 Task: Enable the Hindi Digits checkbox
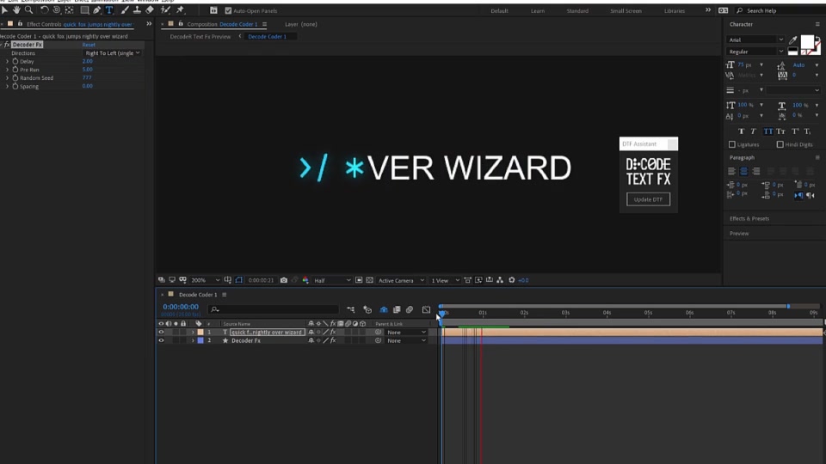(x=780, y=144)
